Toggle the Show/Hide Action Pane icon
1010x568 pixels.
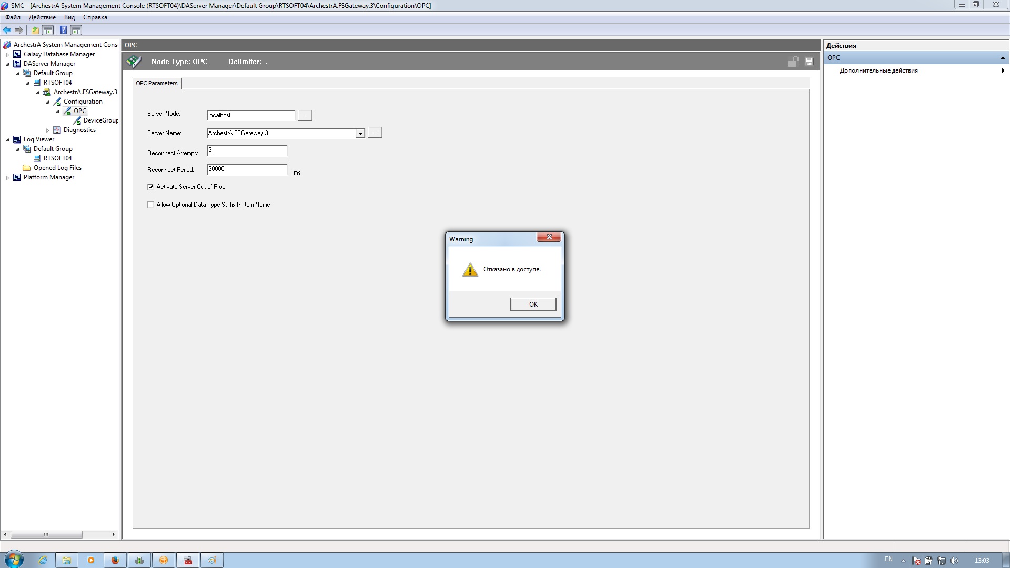(76, 30)
